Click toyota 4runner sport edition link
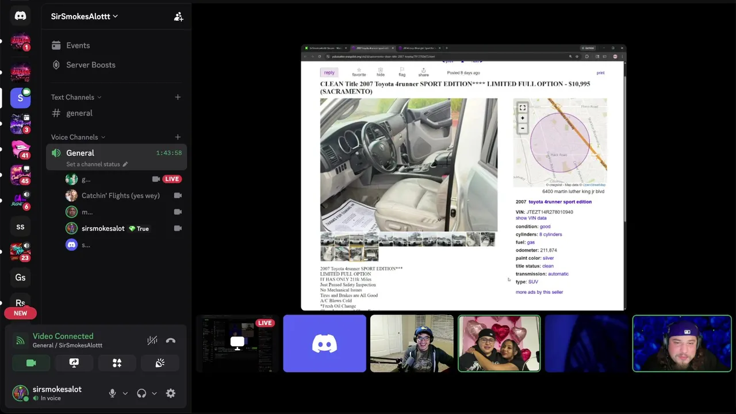This screenshot has width=736, height=414. point(560,202)
